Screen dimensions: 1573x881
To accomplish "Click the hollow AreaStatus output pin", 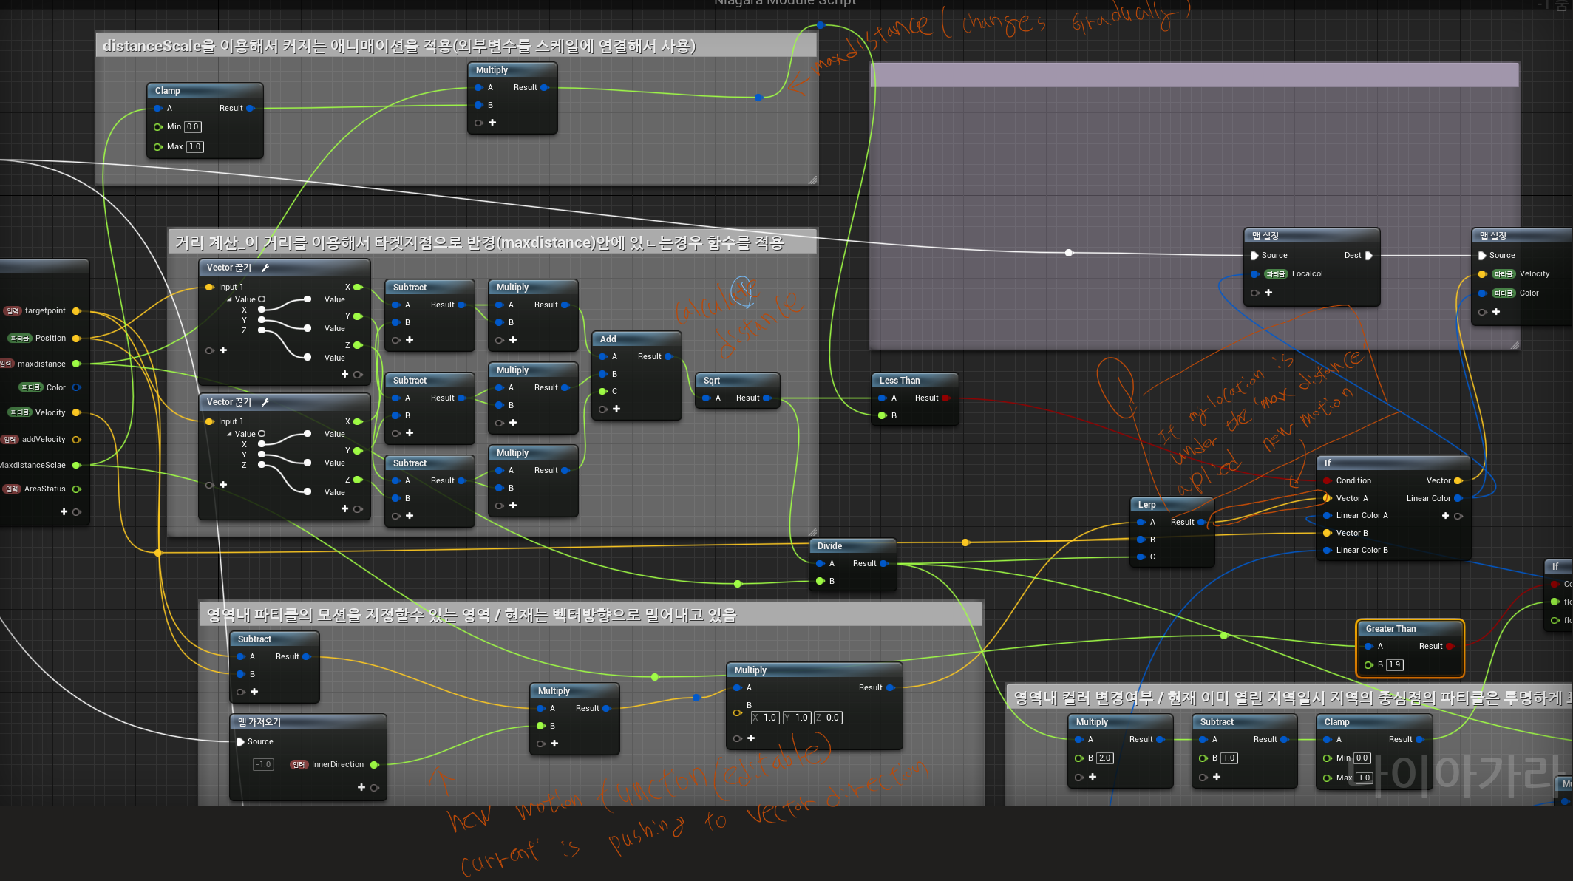I will pos(76,489).
